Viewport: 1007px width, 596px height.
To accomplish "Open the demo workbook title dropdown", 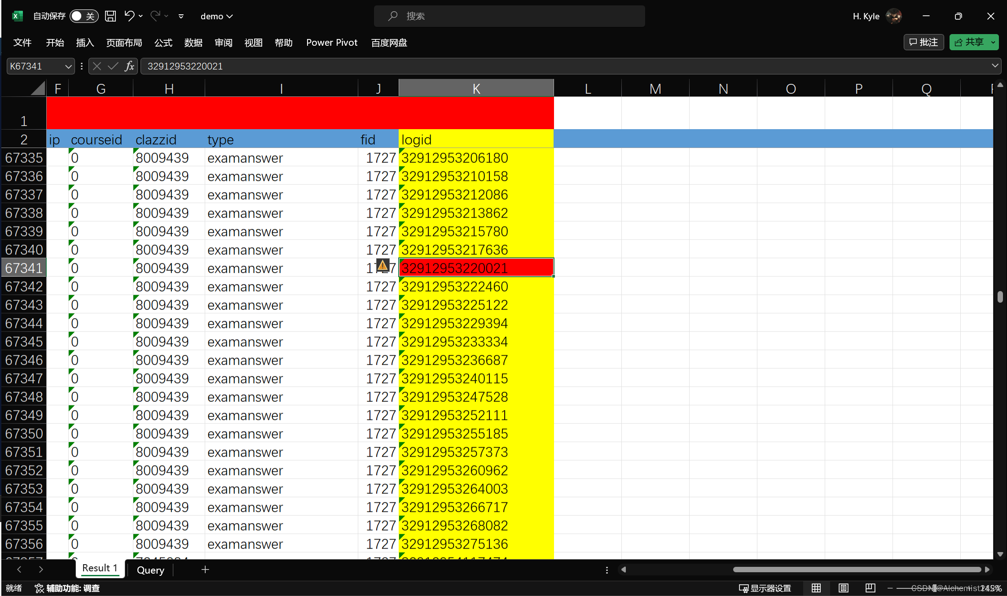I will 216,16.
